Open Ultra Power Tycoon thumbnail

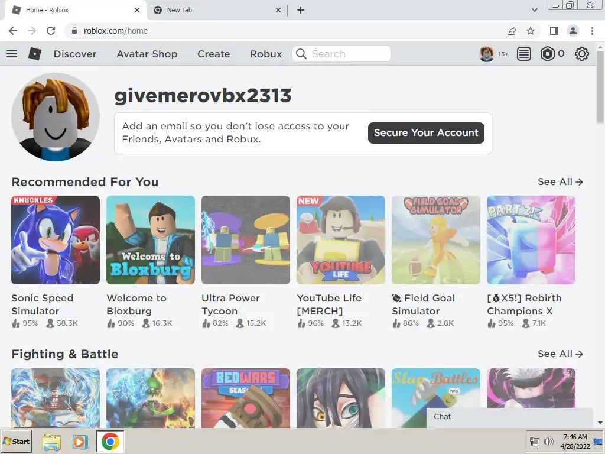coord(246,240)
